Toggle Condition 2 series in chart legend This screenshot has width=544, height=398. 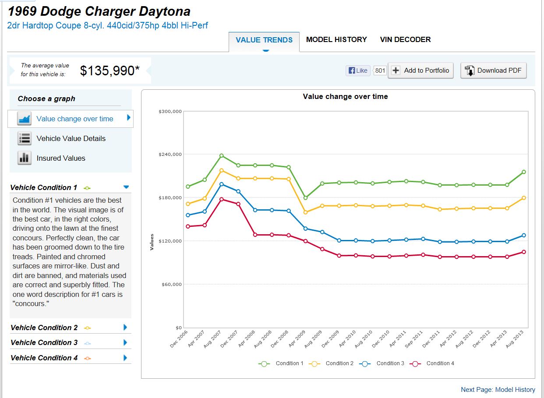coord(331,363)
